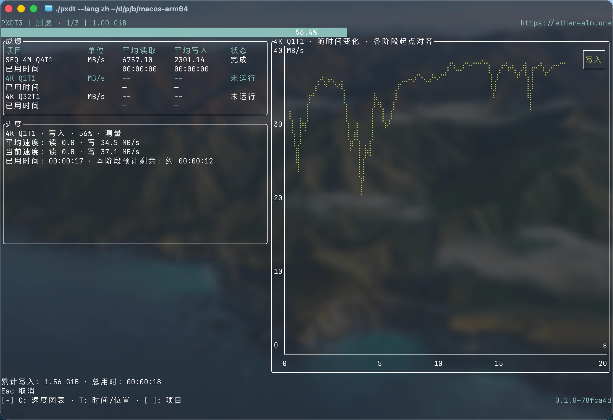
Task: Click the 40 MB/s y-axis label
Action: [x=289, y=51]
